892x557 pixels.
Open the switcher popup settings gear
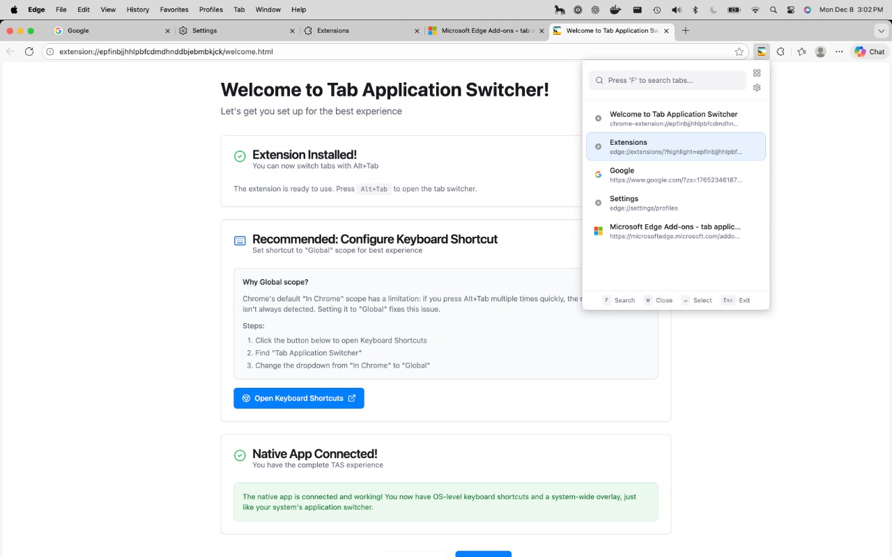point(757,88)
